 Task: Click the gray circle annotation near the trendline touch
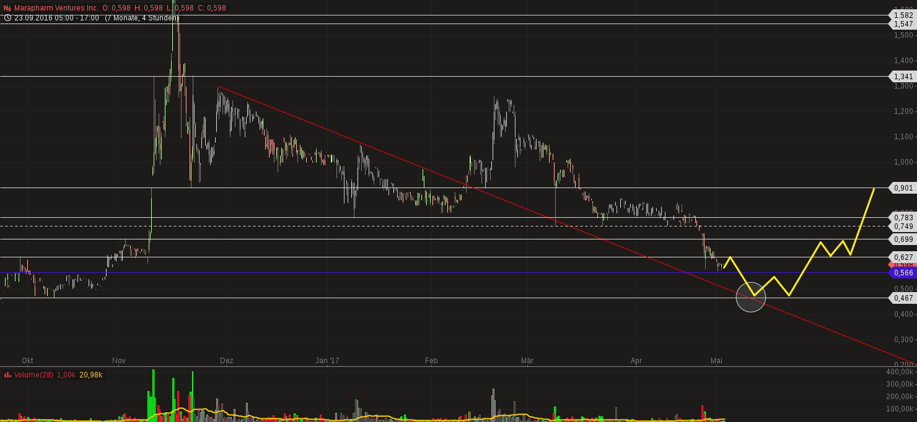tap(750, 297)
